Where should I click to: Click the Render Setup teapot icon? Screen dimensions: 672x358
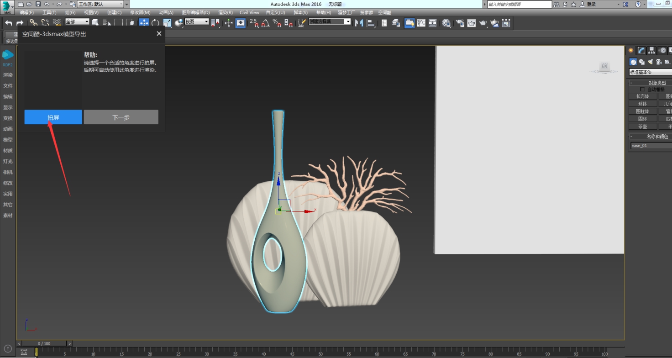tap(460, 23)
